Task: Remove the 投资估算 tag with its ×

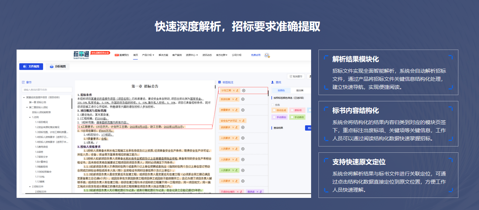Action: [x=233, y=99]
